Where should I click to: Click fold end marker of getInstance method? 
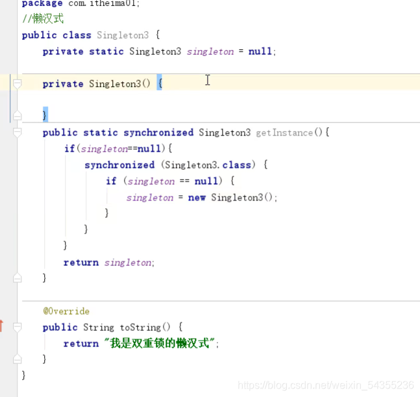(17, 278)
